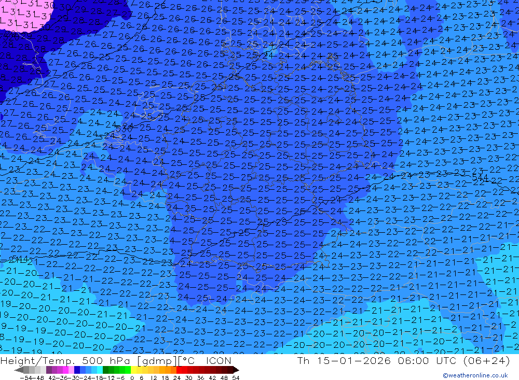Screen dimensions: 519x380
Task: Click the '-54' legend scale value
Action: point(26,378)
